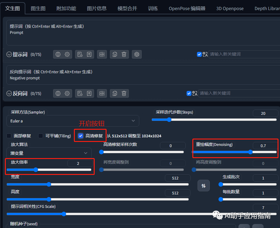Click AB translate icon in 反向词 toolbar
The image size is (280, 228).
click(102, 93)
